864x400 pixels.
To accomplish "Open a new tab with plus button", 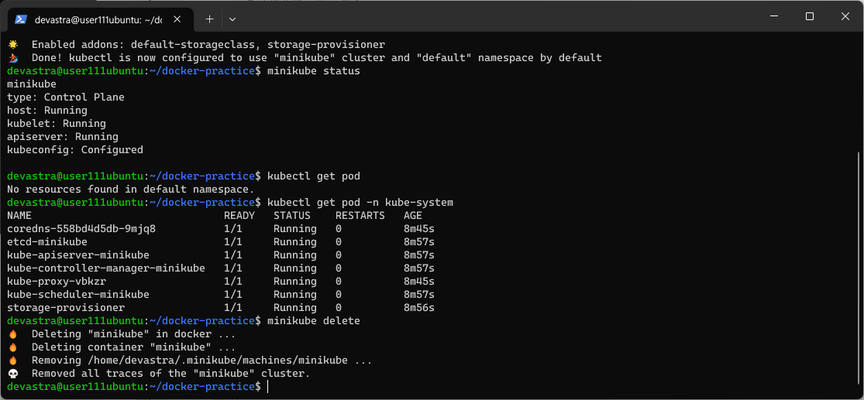I will [x=209, y=19].
